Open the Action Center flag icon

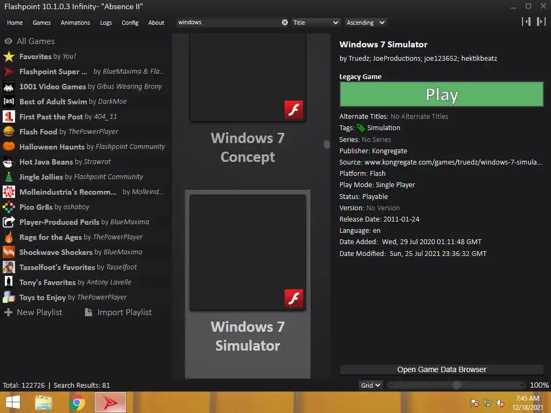pyautogui.click(x=475, y=403)
